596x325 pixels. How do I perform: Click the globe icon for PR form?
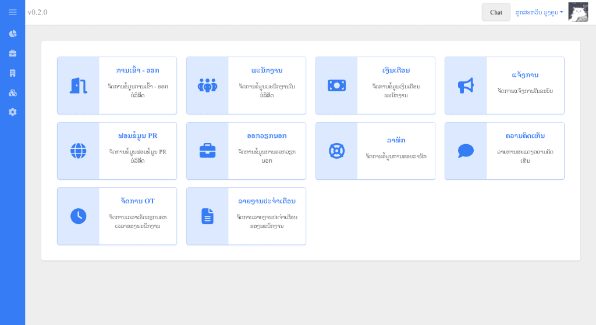79,151
